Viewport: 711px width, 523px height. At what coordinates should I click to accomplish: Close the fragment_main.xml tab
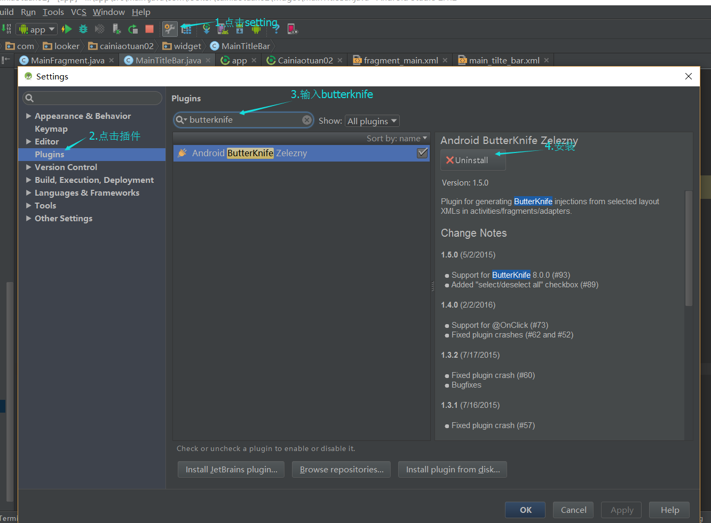[x=445, y=60]
